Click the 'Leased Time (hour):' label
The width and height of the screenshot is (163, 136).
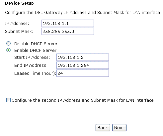click(35, 73)
